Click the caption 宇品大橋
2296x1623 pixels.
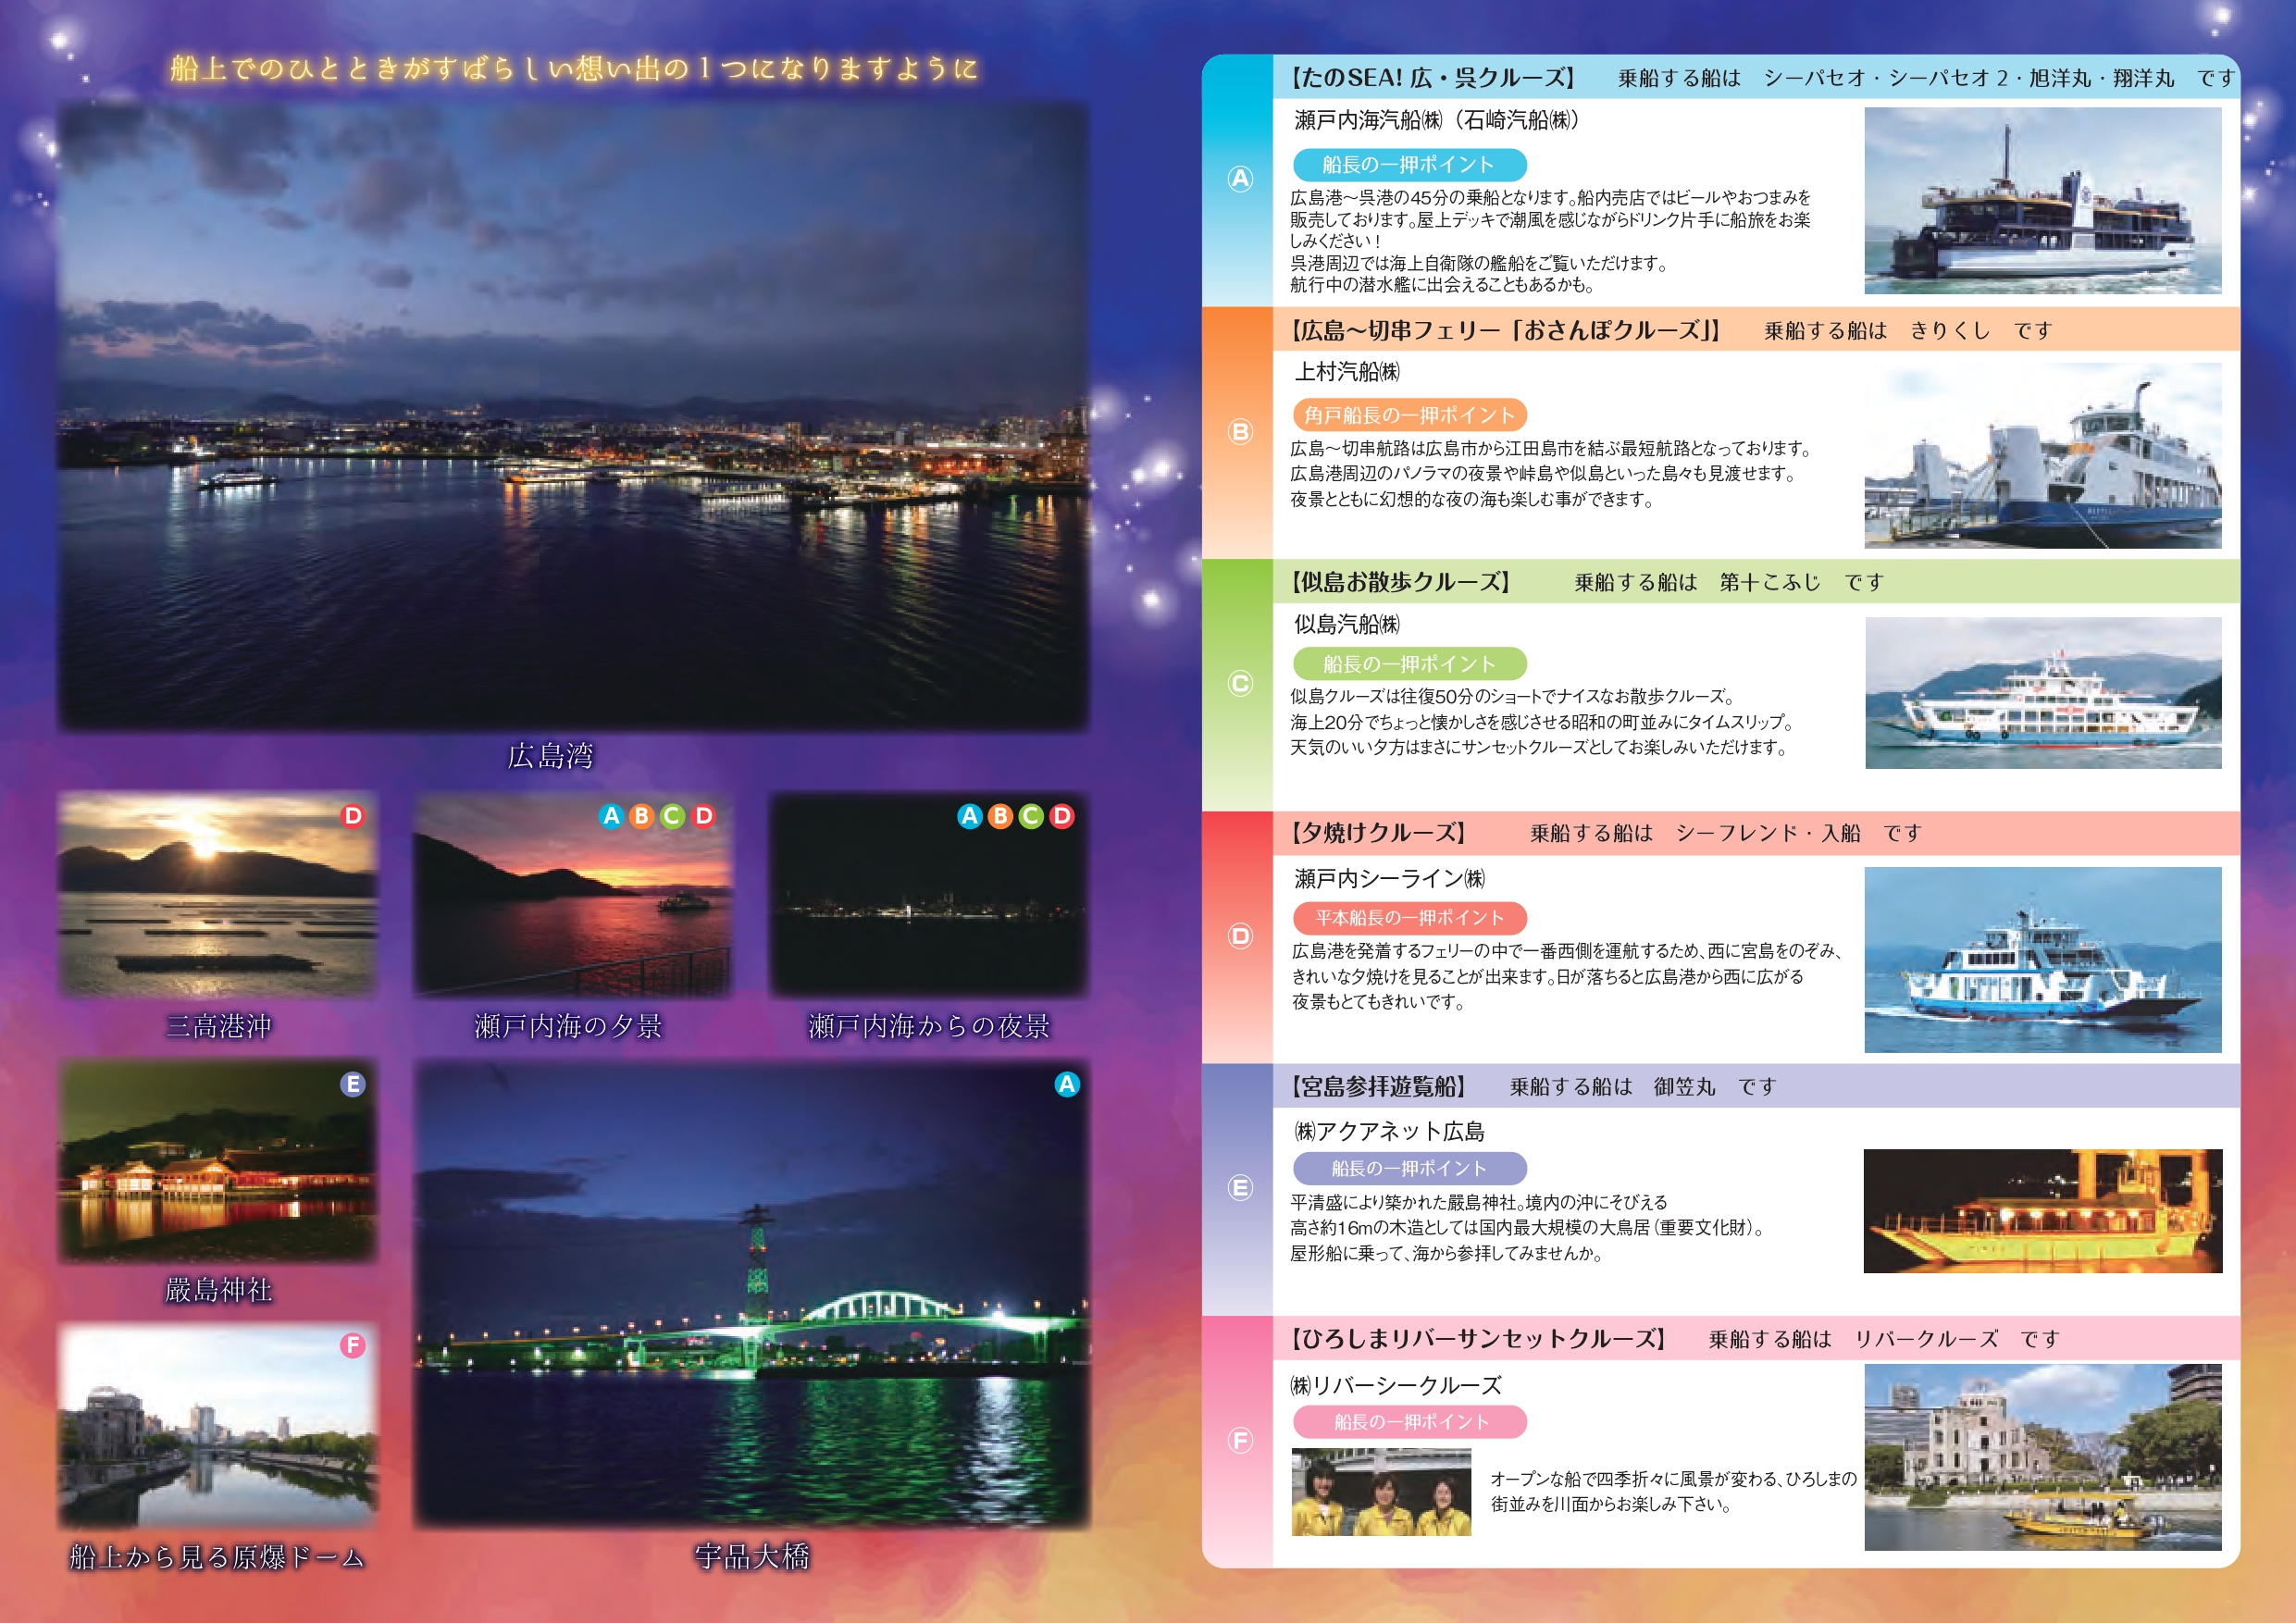click(752, 1556)
